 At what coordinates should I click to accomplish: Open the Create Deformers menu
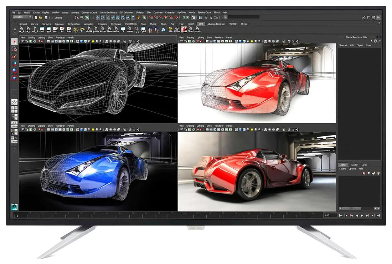(108, 12)
